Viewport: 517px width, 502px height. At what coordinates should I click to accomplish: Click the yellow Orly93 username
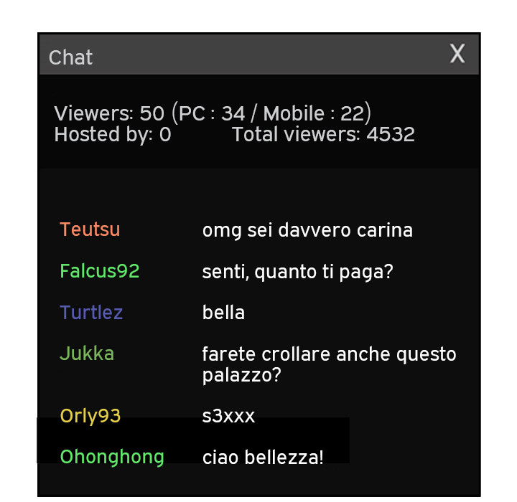[x=90, y=416]
